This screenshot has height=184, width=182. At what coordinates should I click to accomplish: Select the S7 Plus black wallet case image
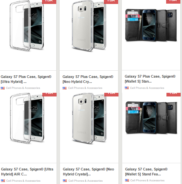[151, 25]
